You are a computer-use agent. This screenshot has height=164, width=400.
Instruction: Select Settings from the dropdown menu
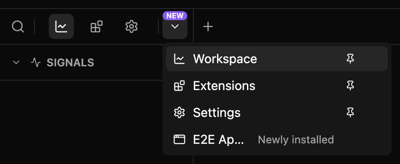(277, 112)
